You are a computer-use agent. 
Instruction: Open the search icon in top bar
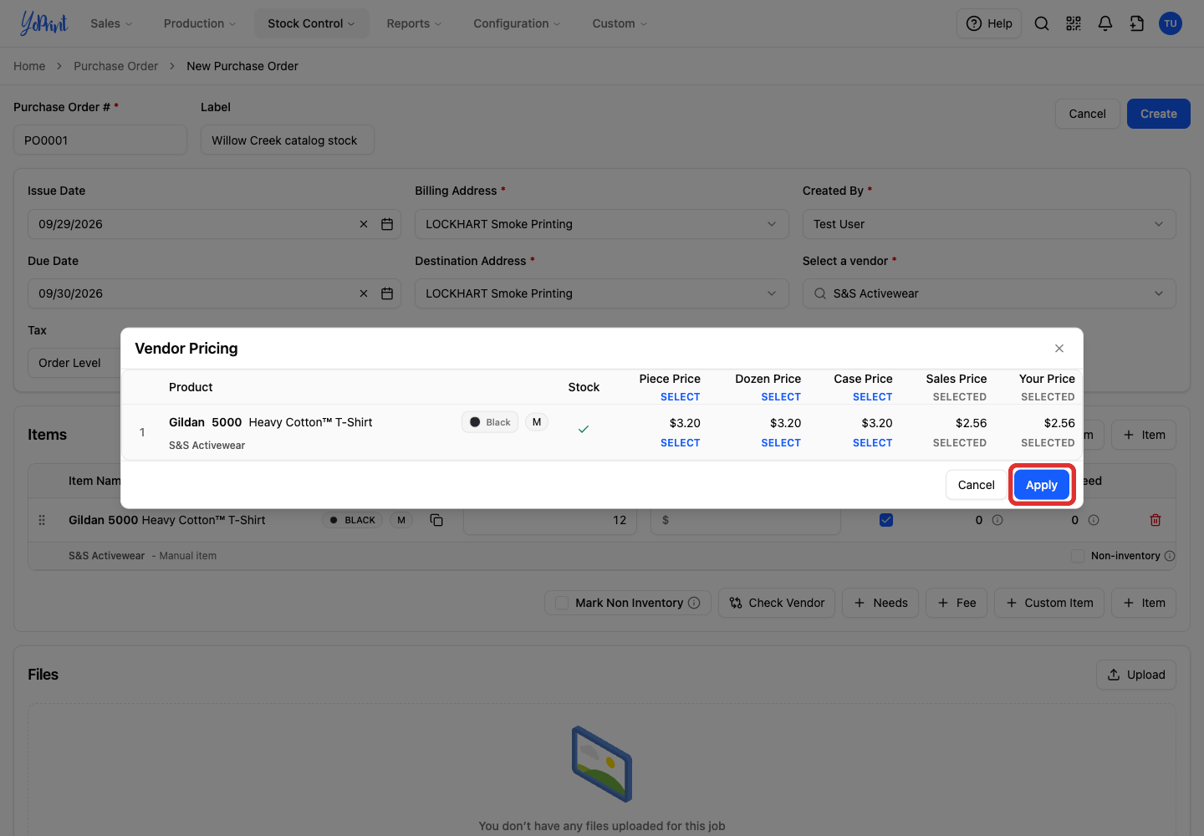(1042, 23)
